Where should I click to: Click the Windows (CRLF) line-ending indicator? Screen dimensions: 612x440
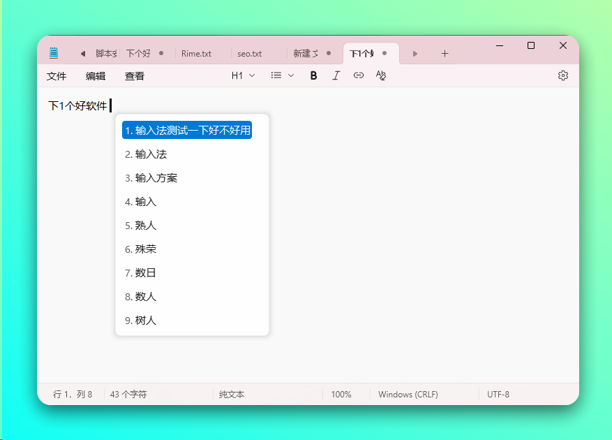[x=408, y=394]
